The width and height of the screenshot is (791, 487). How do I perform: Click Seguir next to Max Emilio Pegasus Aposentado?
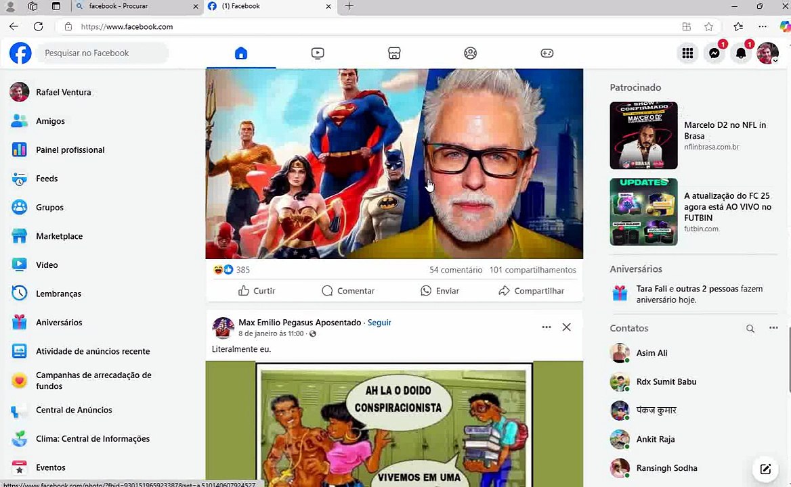[x=379, y=323]
